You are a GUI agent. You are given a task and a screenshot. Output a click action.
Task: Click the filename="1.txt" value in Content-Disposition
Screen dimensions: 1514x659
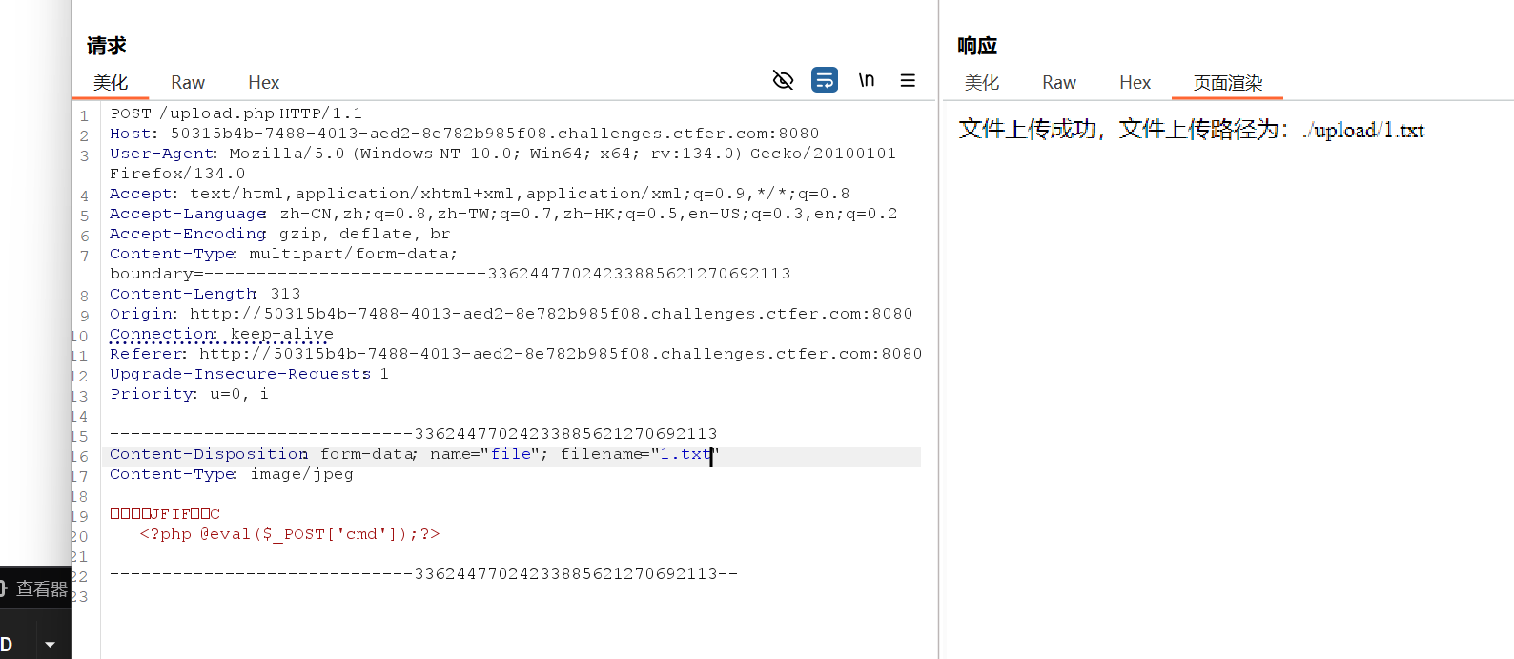(640, 454)
